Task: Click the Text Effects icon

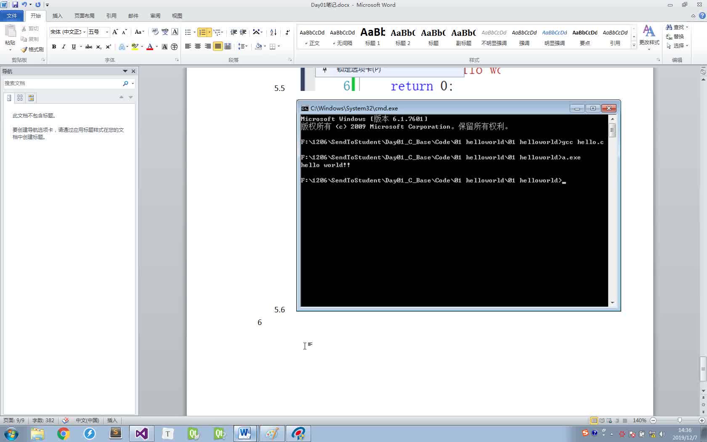Action: click(122, 47)
